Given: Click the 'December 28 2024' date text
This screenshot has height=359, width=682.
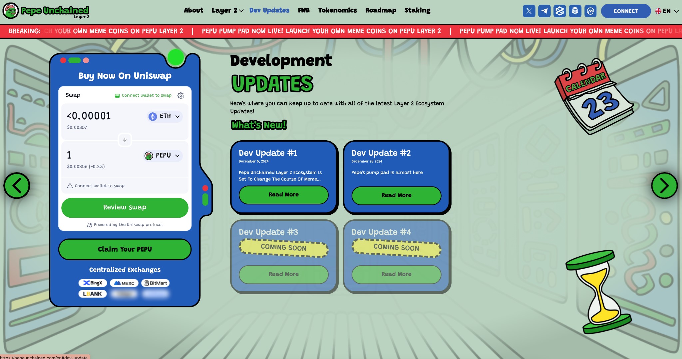Looking at the screenshot, I should click(x=367, y=161).
